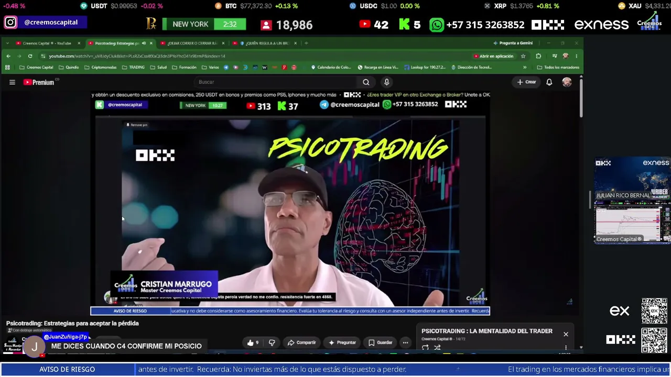Viewport: 671px width, 377px height.
Task: Open YouTube notifications bell
Action: 549,82
